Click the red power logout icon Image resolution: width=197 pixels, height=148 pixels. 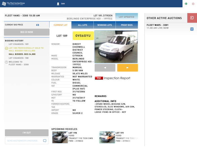click(x=193, y=4)
